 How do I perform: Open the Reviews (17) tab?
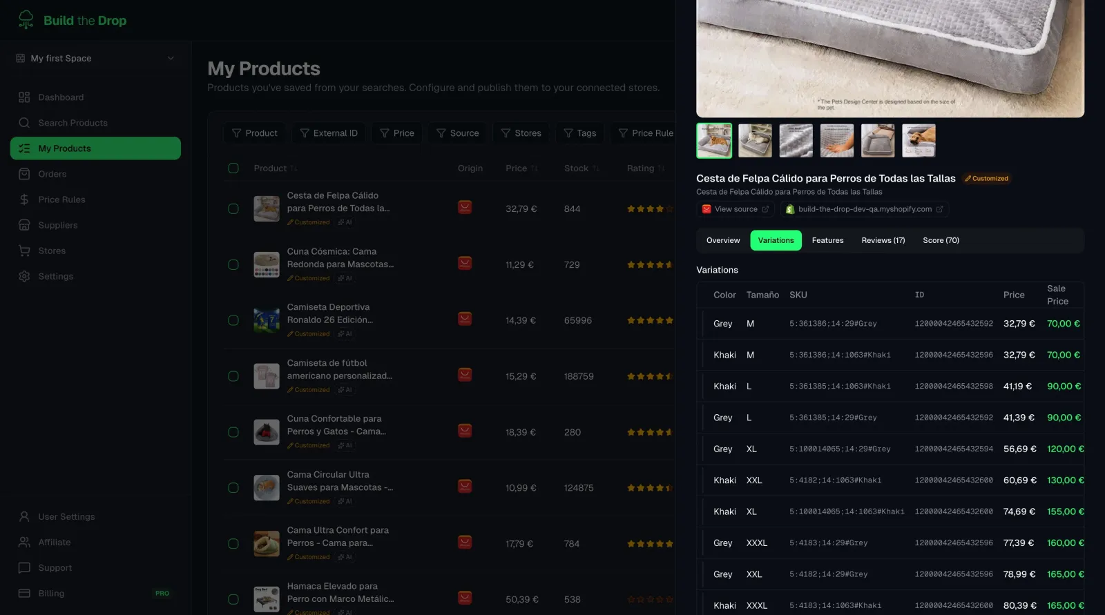883,240
